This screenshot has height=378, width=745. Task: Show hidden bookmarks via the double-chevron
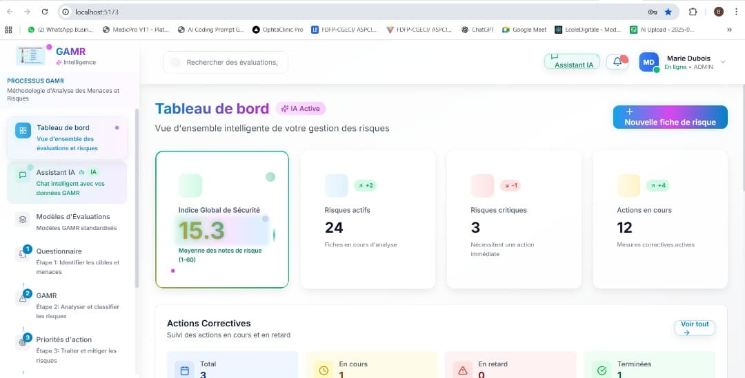tap(729, 30)
